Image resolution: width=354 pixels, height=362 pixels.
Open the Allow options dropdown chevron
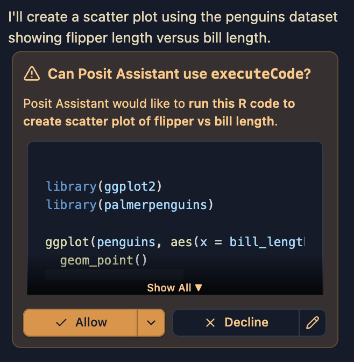pyautogui.click(x=151, y=322)
